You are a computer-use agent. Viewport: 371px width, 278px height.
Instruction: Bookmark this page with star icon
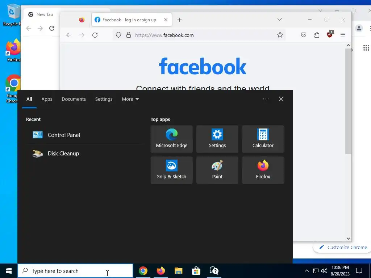tap(280, 35)
